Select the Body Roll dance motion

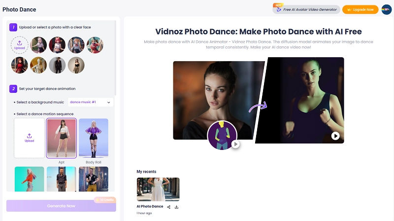[x=94, y=138]
